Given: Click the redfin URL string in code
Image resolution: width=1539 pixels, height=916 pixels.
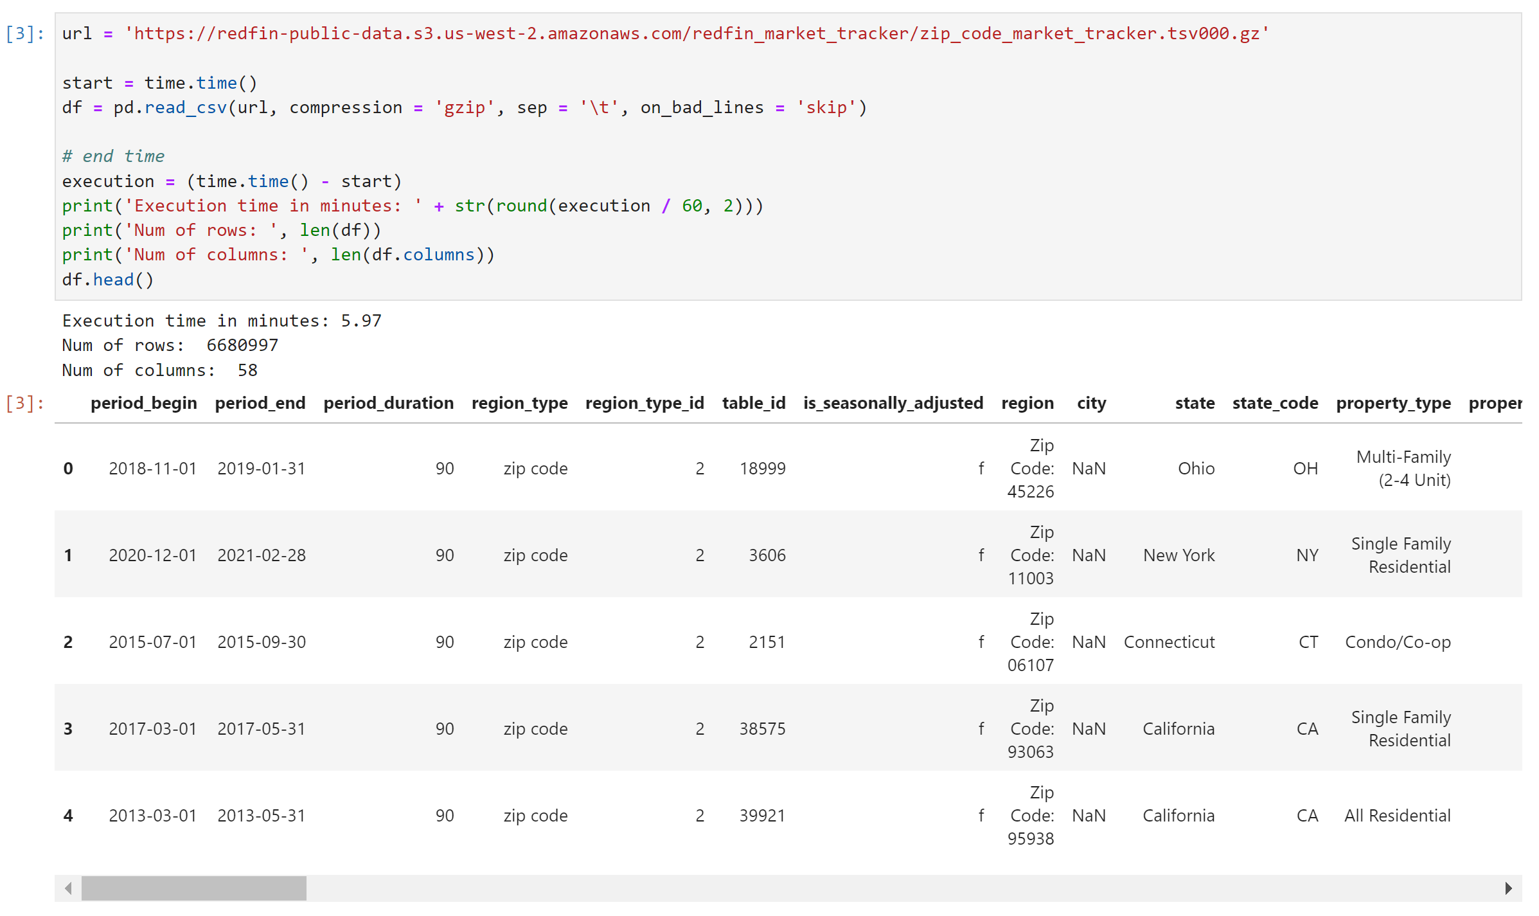Looking at the screenshot, I should 697,33.
